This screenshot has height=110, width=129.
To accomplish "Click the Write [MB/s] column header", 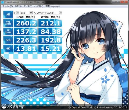I will pyautogui.click(x=50, y=17).
